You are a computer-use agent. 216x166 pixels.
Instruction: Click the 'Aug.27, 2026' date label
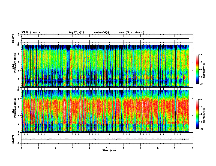coord(76,33)
